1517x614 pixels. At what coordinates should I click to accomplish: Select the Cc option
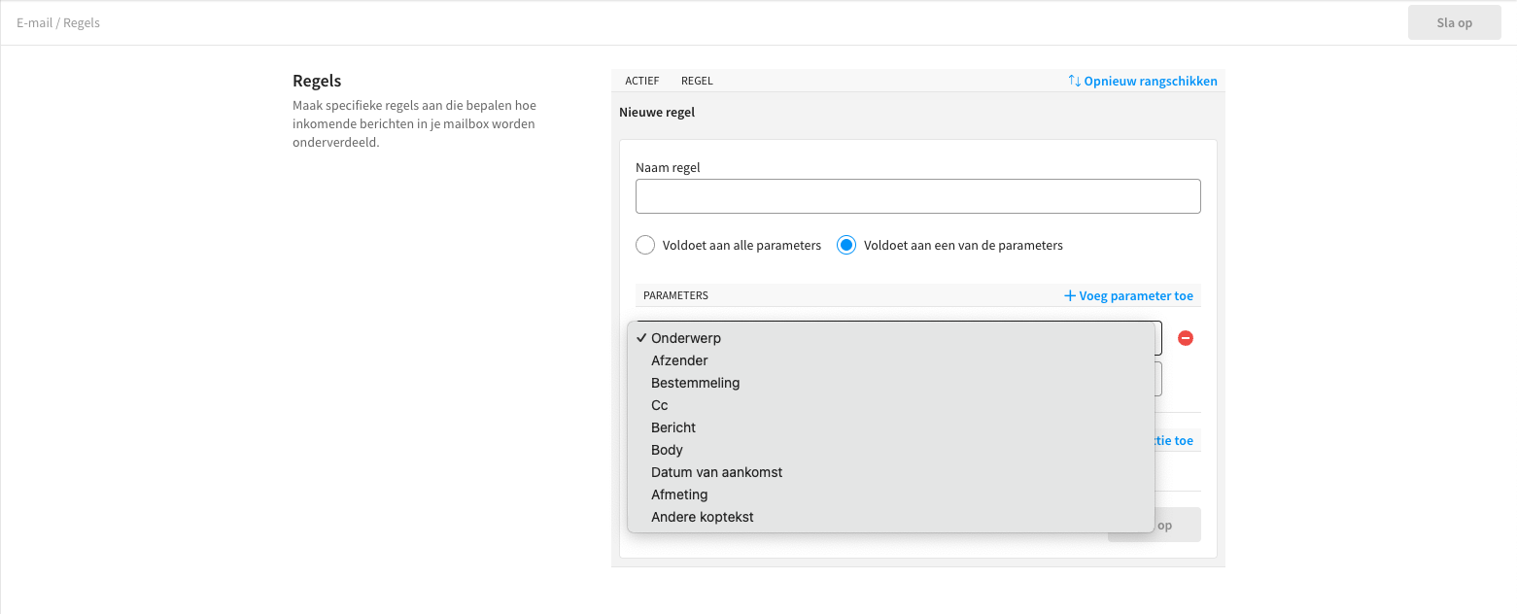tap(660, 405)
